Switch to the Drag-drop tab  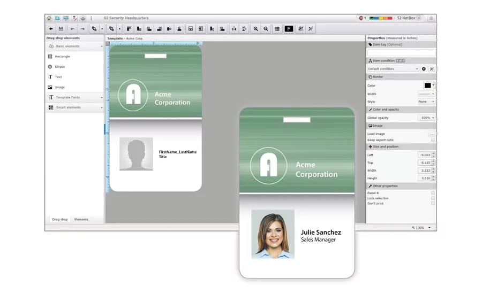pos(60,219)
